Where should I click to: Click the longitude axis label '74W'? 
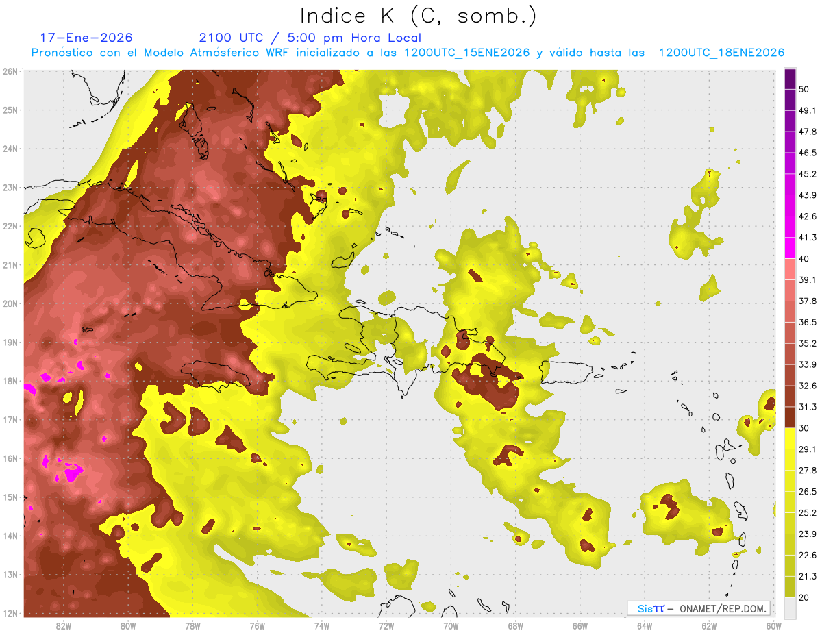322,626
